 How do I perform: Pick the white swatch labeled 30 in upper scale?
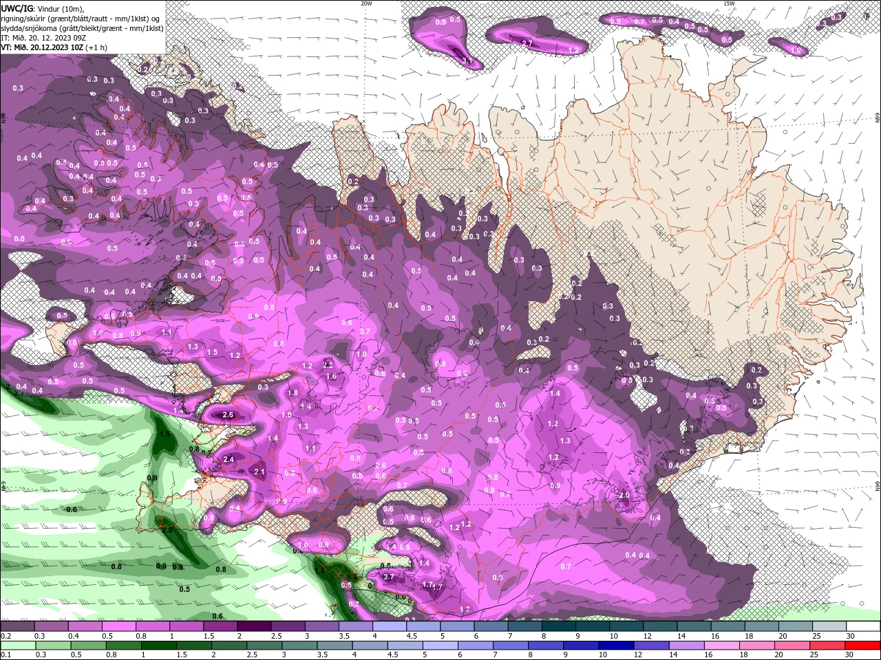point(862,626)
